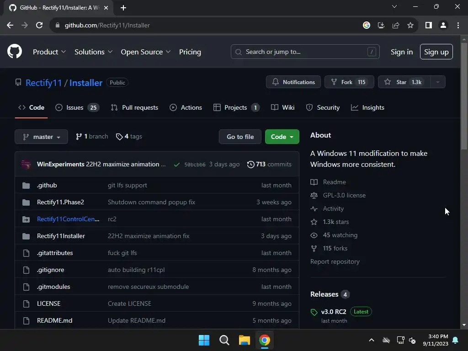Switch to the Security tab
468x351 pixels.
tap(323, 107)
